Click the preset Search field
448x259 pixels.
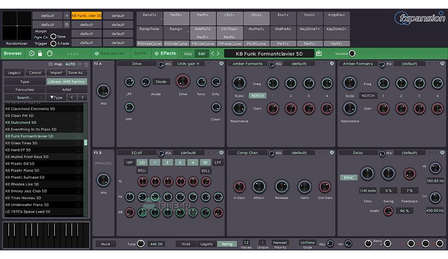pyautogui.click(x=25, y=97)
